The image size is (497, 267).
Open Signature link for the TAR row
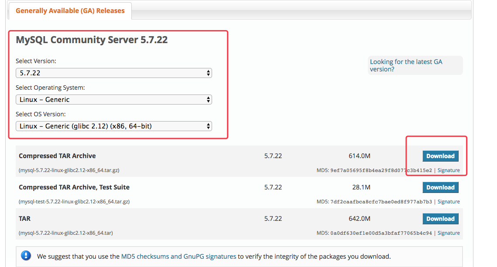449,233
